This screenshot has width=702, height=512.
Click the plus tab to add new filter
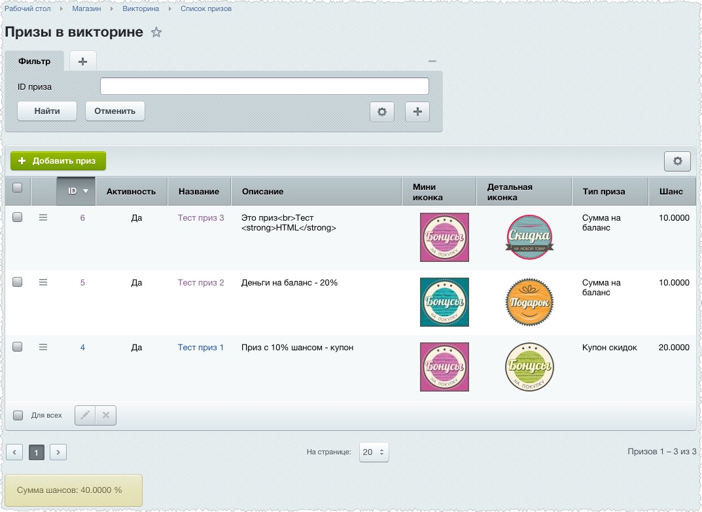click(x=82, y=61)
